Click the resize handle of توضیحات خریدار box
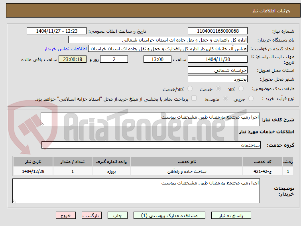The width and height of the screenshot is (301, 226). (x=14, y=201)
